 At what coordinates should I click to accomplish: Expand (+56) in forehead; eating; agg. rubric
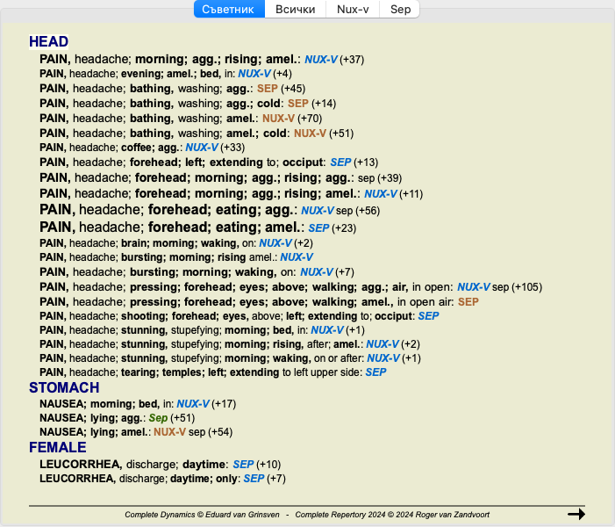point(371,211)
